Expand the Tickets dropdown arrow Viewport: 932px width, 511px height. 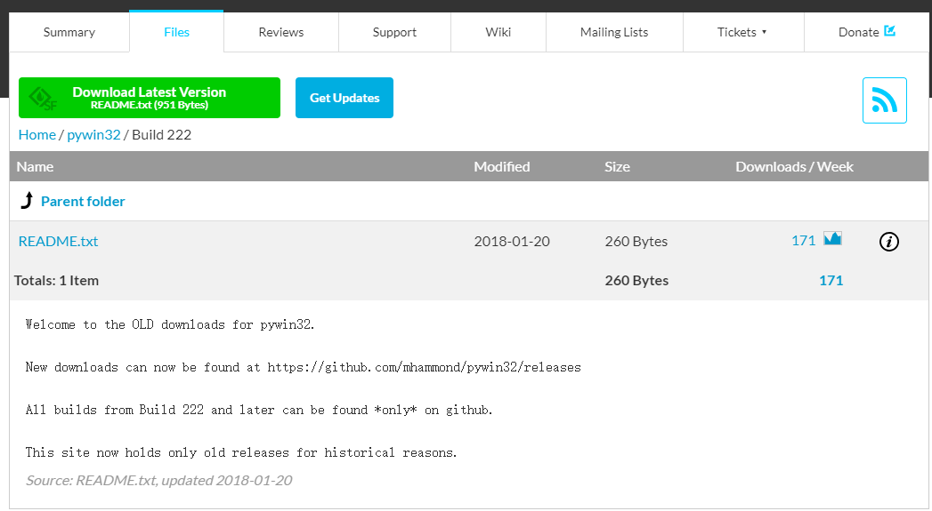pos(765,32)
